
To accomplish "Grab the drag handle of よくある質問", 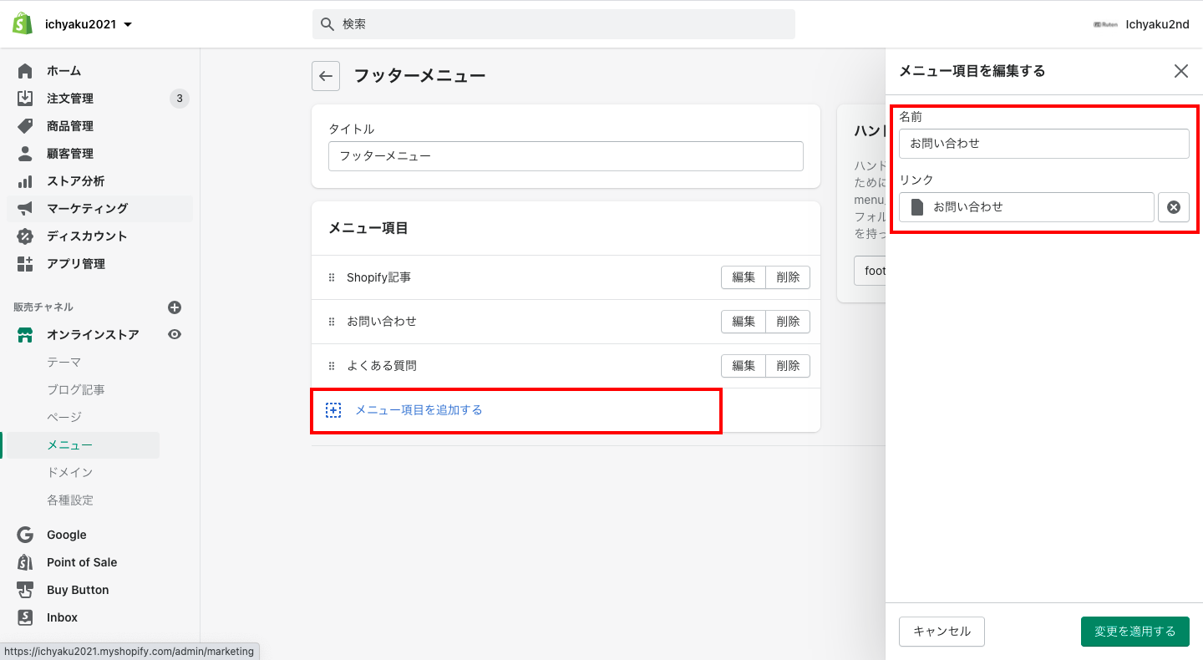I will [332, 366].
